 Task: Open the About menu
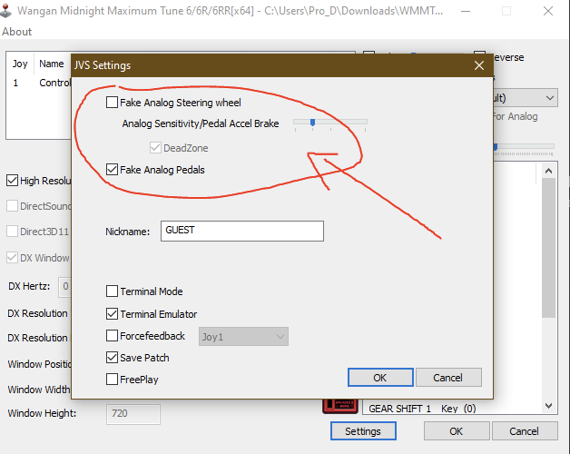click(16, 32)
